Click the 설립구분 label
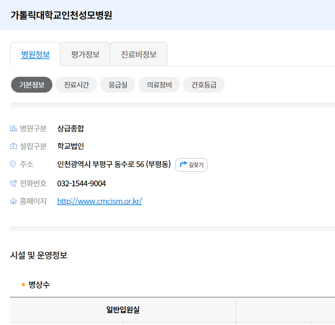Viewport: 335px width, 325px height. tap(33, 146)
